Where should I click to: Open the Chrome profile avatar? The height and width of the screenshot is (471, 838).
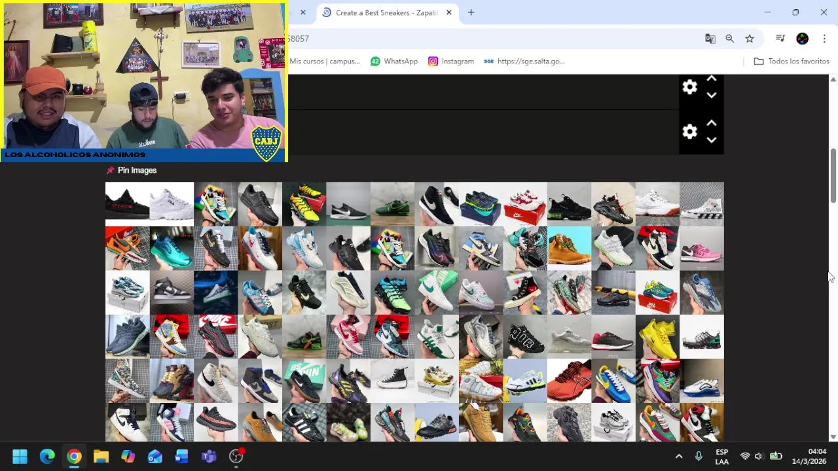[802, 39]
